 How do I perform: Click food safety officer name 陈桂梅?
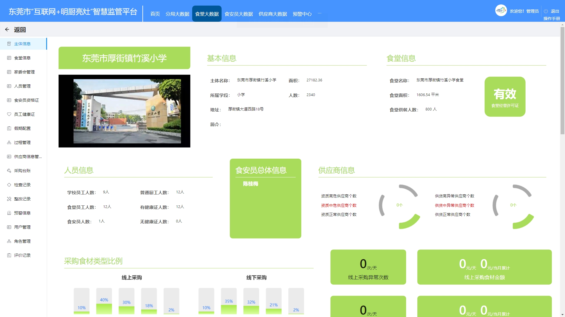pyautogui.click(x=251, y=184)
